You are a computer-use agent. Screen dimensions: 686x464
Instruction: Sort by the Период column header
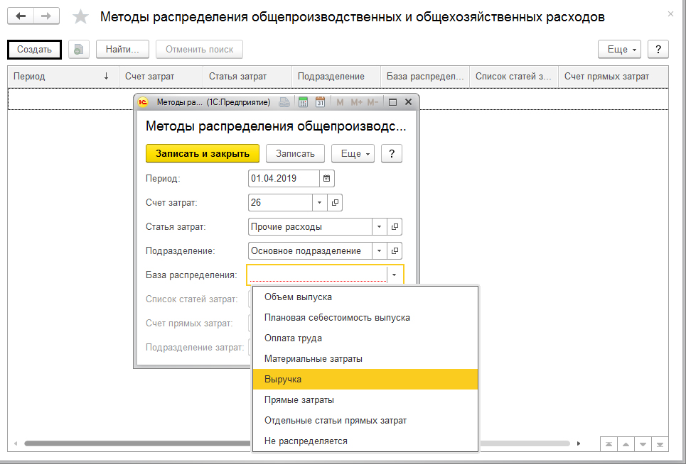pos(63,77)
